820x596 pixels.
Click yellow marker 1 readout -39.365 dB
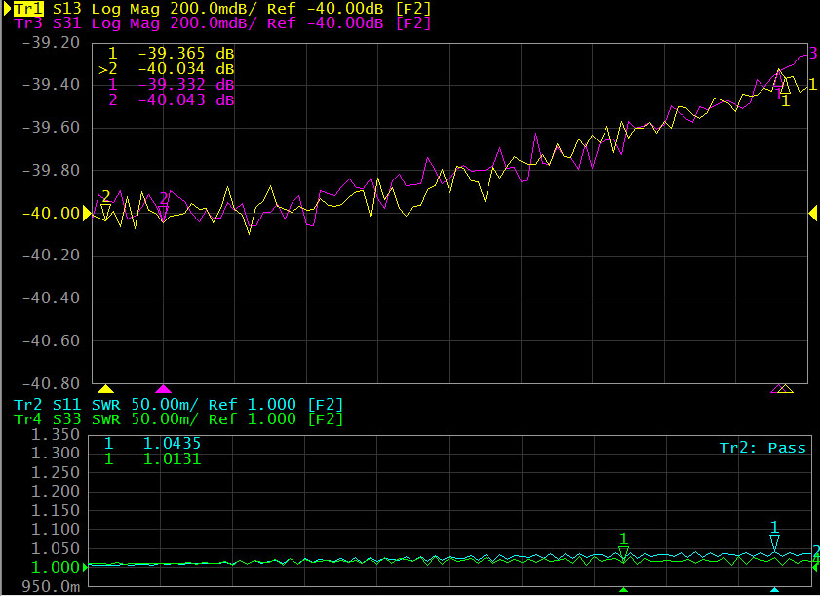[x=171, y=54]
